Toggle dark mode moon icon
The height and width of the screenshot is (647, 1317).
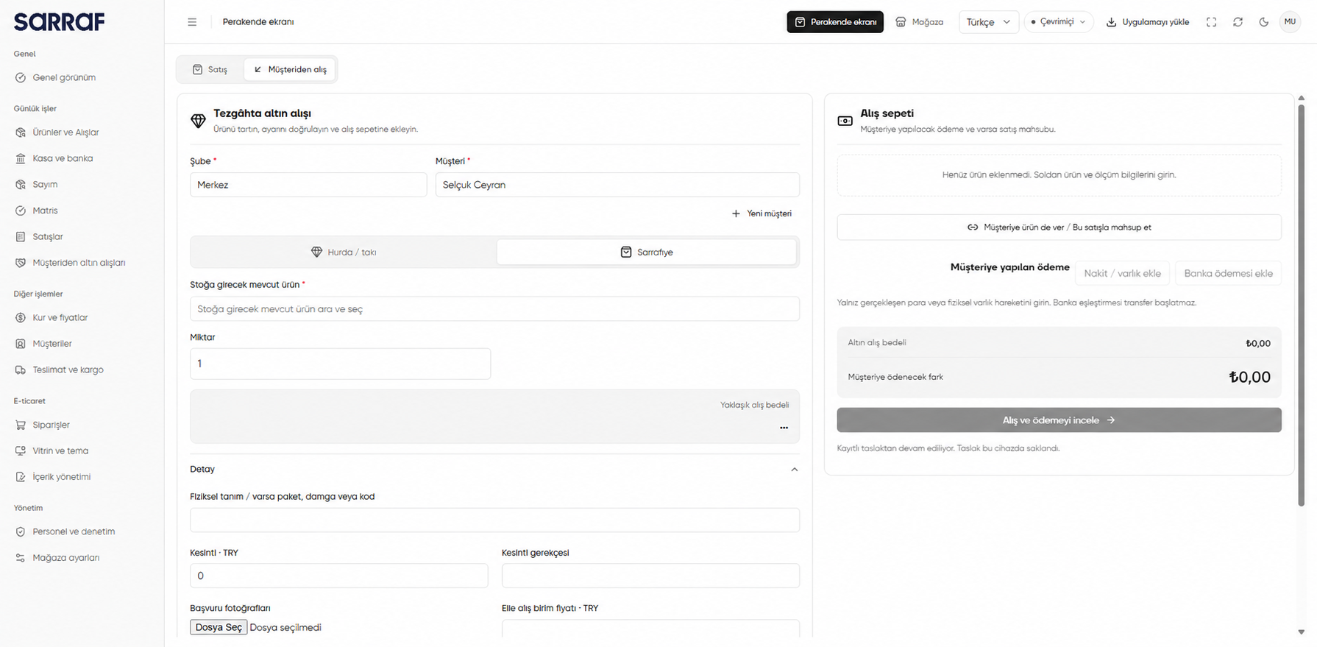pyautogui.click(x=1264, y=22)
